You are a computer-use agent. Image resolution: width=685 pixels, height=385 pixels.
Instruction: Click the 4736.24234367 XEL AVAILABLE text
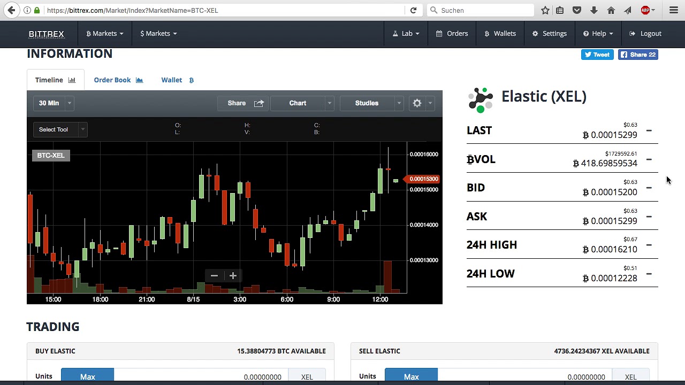tap(602, 351)
